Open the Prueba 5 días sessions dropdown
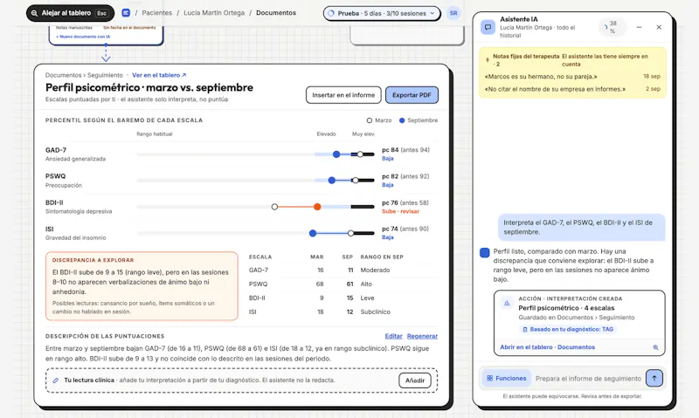The image size is (699, 418). pos(382,13)
